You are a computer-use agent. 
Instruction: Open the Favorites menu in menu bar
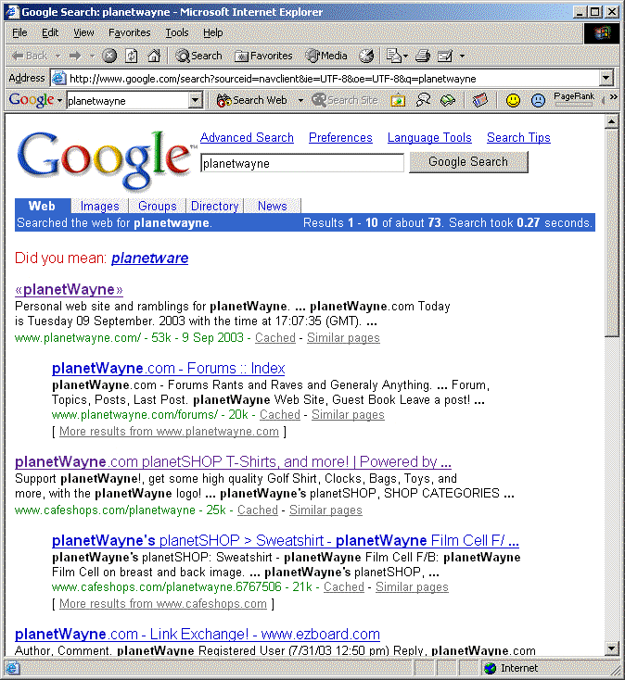coord(129,32)
